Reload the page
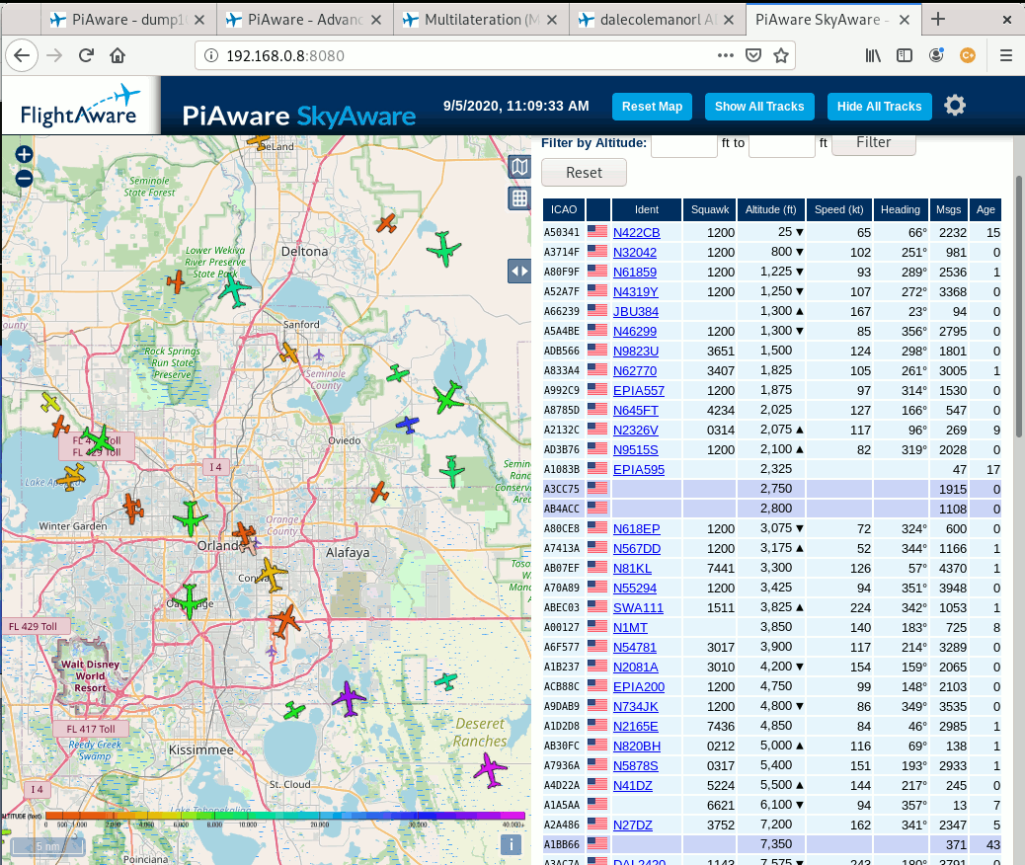The height and width of the screenshot is (865, 1025). [86, 55]
